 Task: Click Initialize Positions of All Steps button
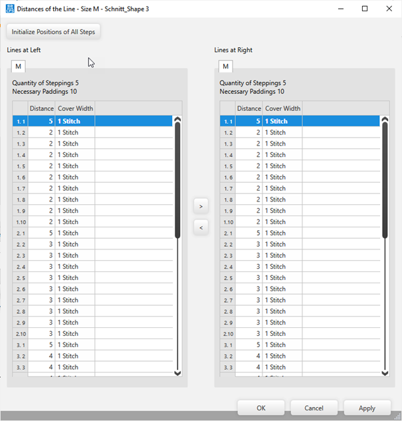[54, 32]
